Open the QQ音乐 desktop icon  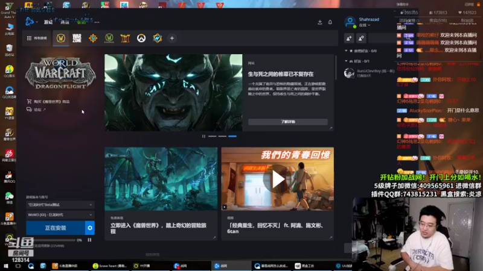point(9,71)
